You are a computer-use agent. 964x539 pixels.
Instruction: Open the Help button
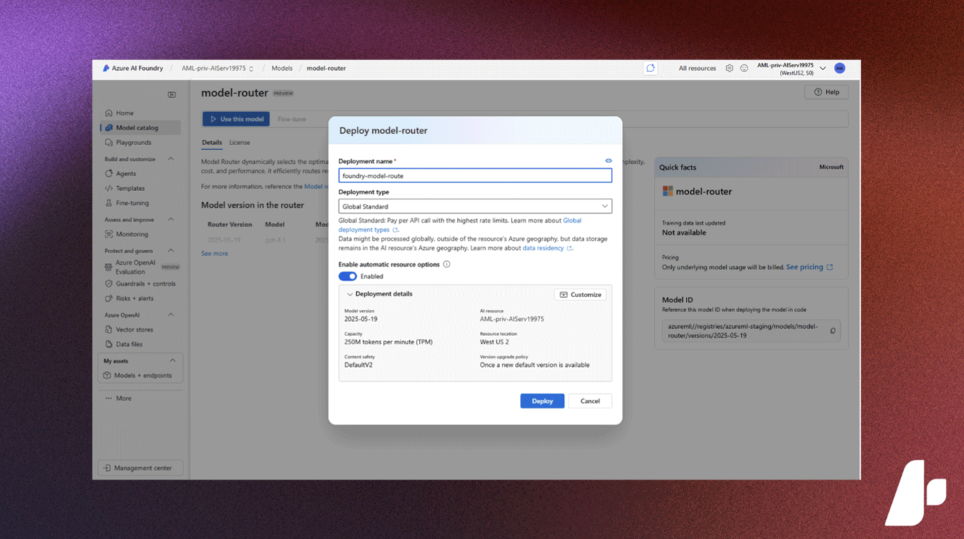[826, 92]
